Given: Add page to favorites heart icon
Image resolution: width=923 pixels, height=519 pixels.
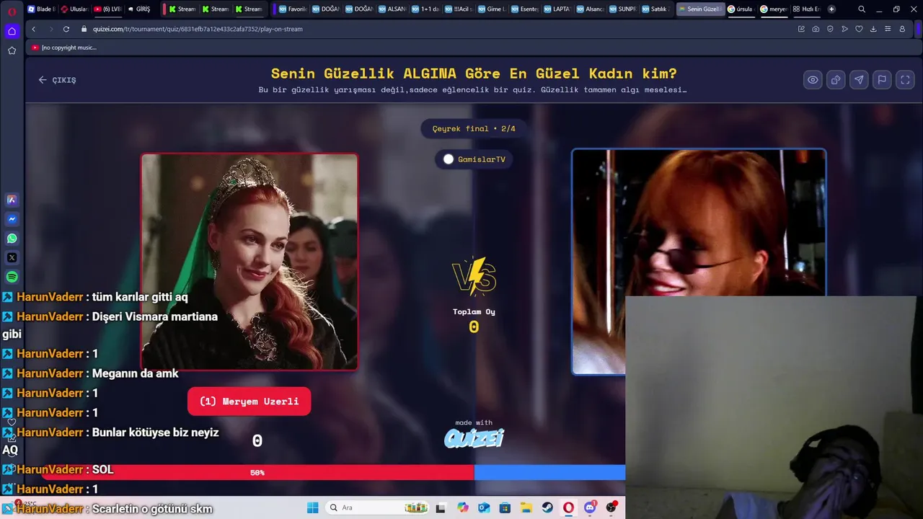Looking at the screenshot, I should (x=859, y=29).
